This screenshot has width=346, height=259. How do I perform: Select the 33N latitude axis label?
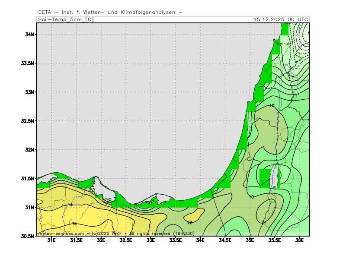29,92
